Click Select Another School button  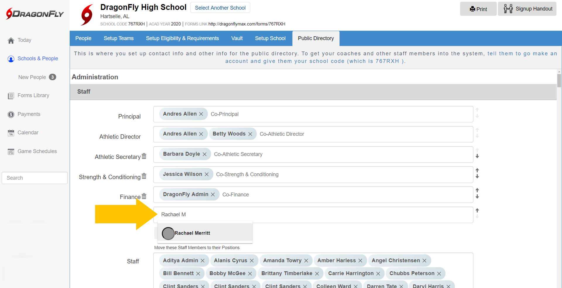tap(220, 8)
